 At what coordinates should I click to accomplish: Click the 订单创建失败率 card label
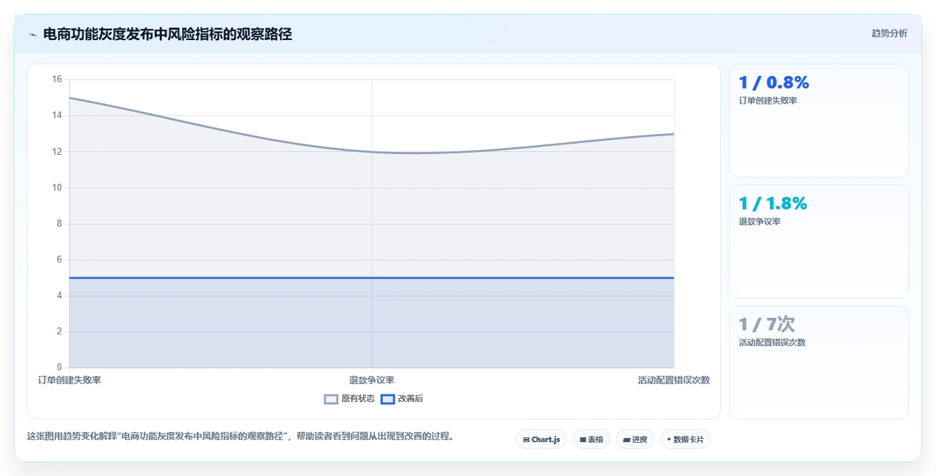[x=768, y=101]
